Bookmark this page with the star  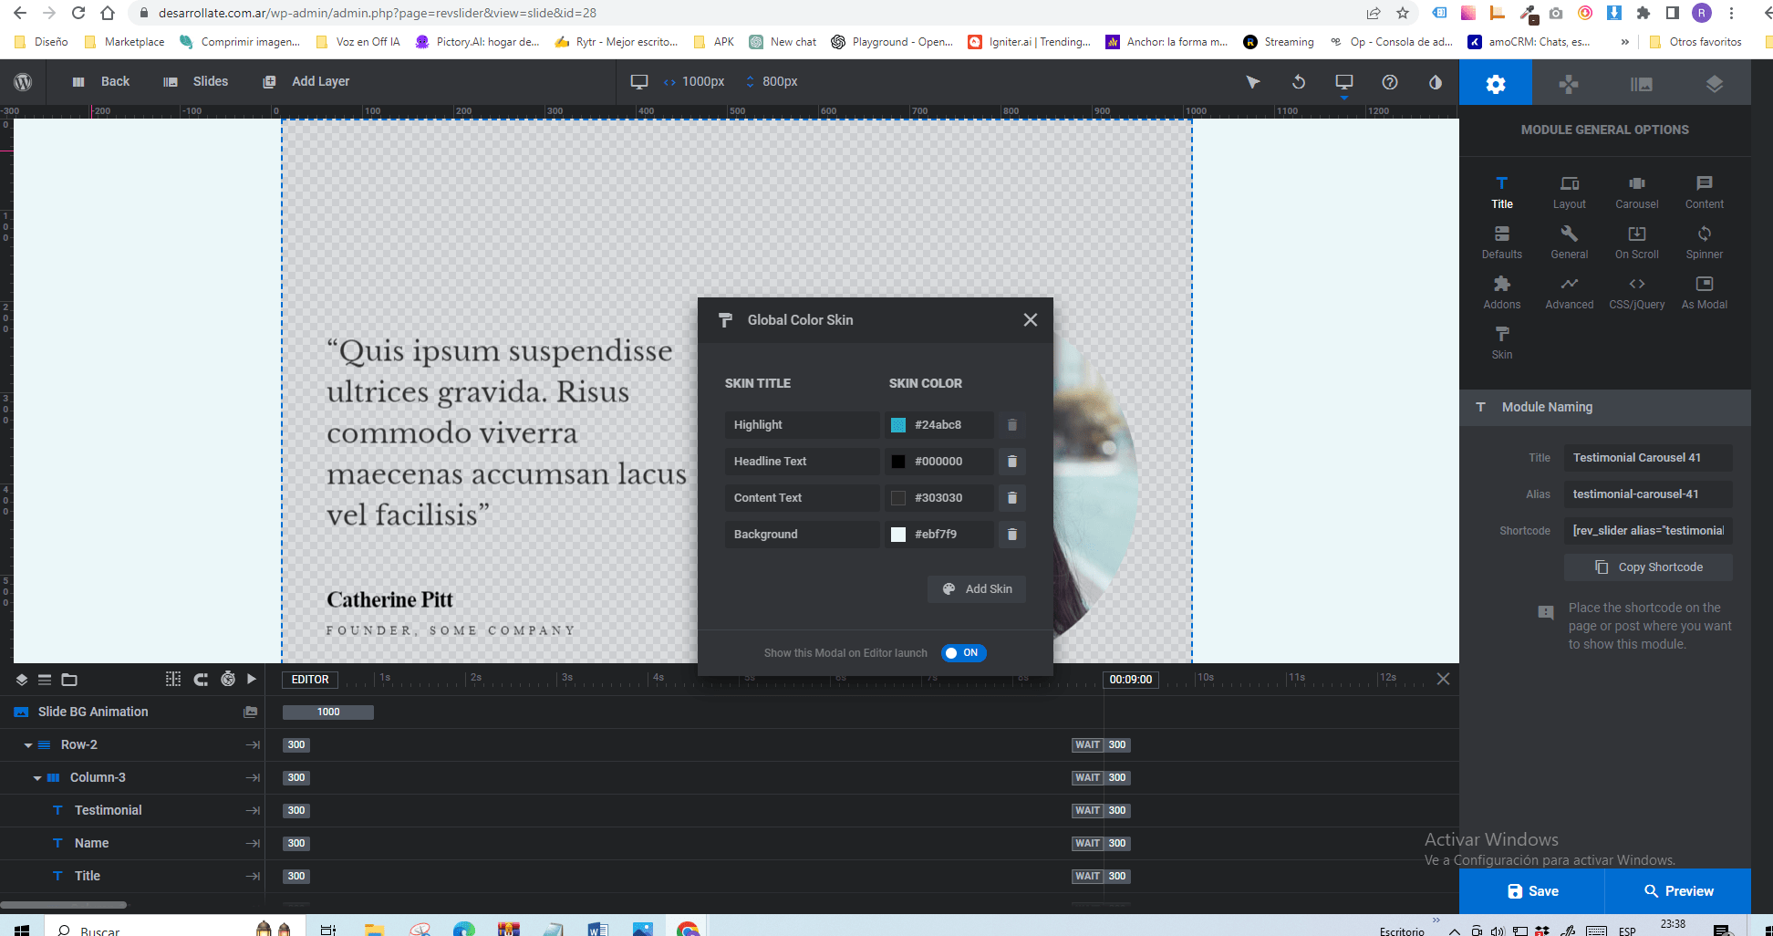[1403, 13]
